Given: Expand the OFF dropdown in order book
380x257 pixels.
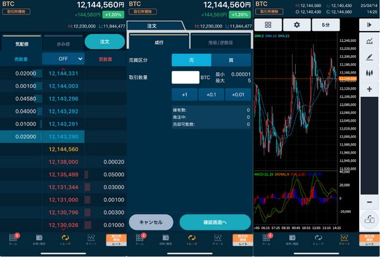Looking at the screenshot, I should coord(63,58).
